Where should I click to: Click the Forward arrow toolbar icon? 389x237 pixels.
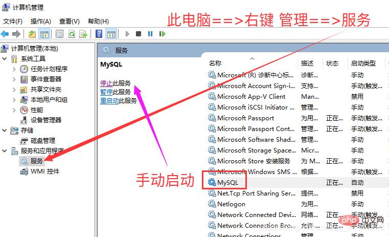click(16, 34)
